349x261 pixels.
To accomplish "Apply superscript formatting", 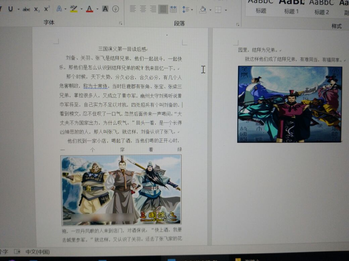I will (x=47, y=9).
